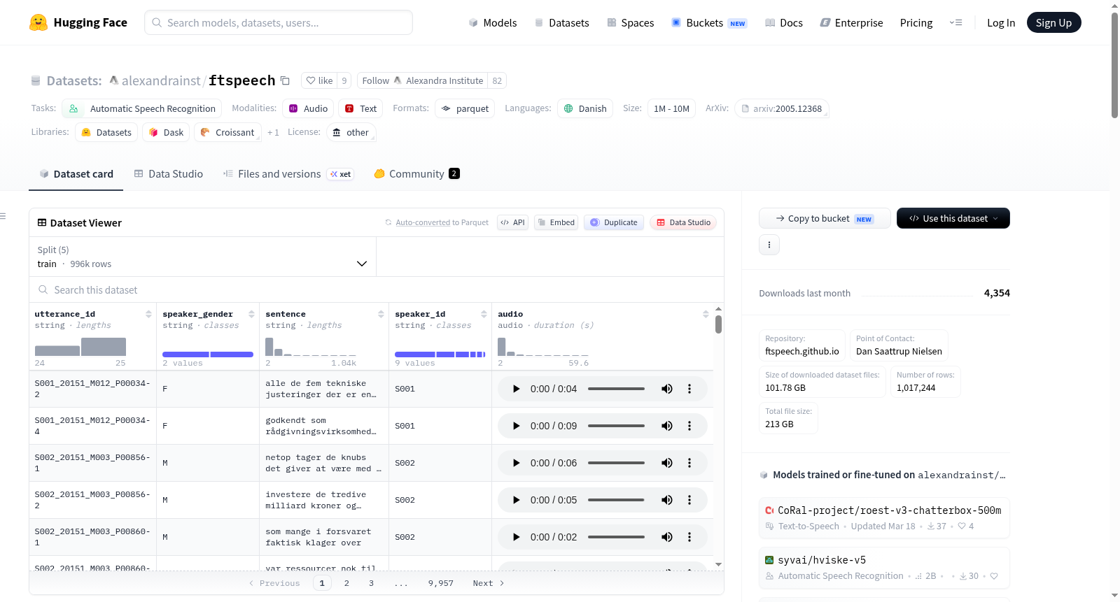Play the first audio row S001
The height and width of the screenshot is (602, 1120).
[x=516, y=389]
